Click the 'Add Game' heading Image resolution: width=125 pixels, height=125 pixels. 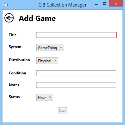[37, 18]
